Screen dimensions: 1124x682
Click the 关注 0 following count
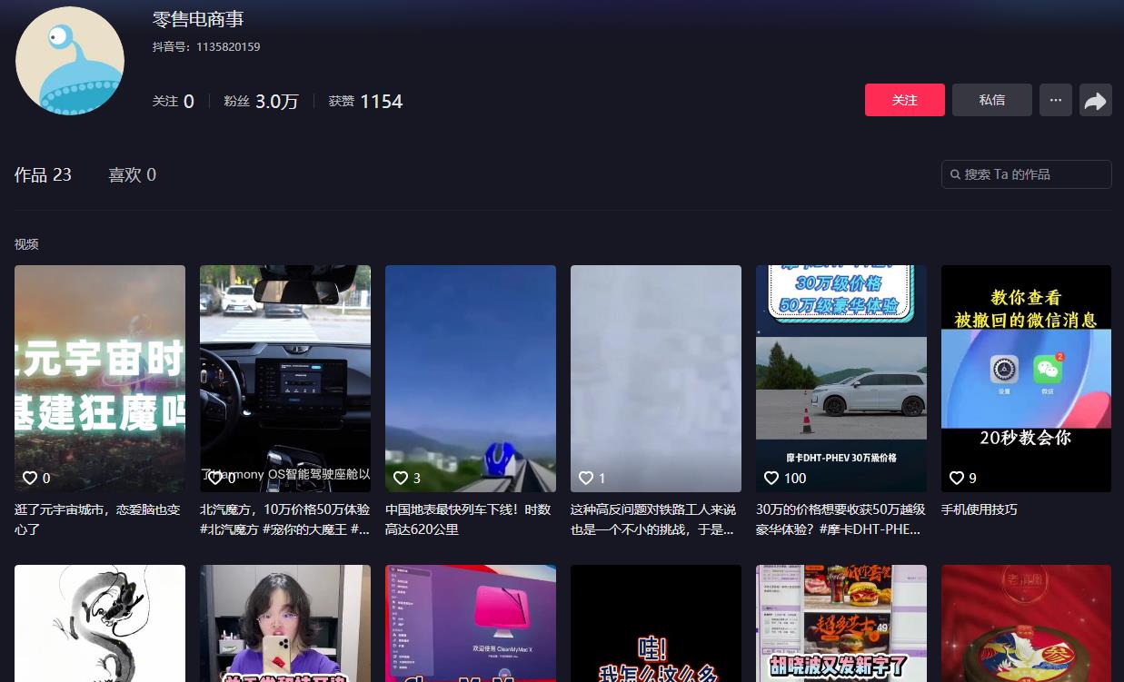pyautogui.click(x=174, y=101)
